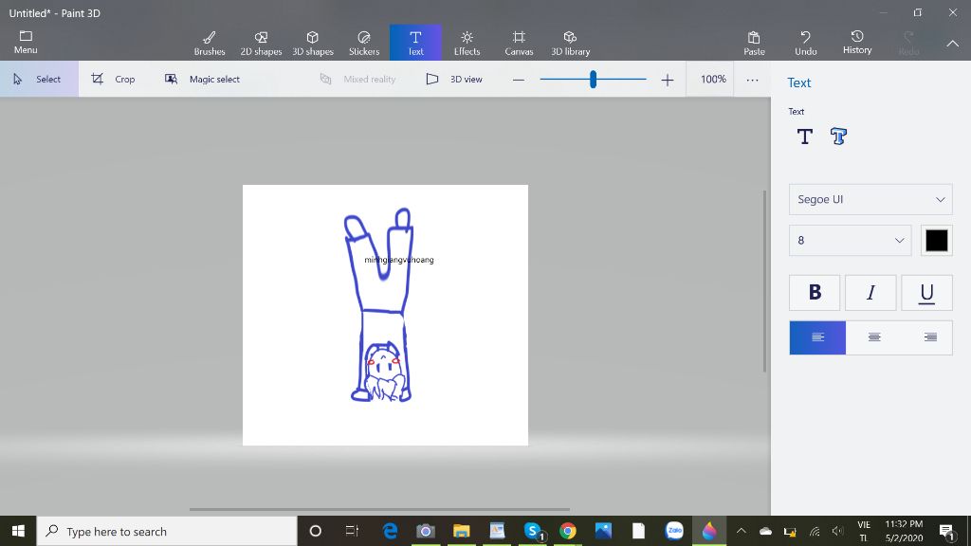Open the Canvas settings
Viewport: 971px width, 546px height.
[519, 43]
